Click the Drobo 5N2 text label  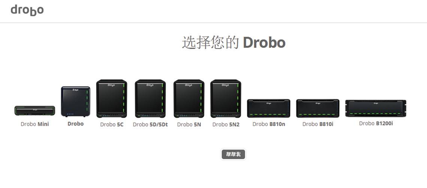point(226,125)
